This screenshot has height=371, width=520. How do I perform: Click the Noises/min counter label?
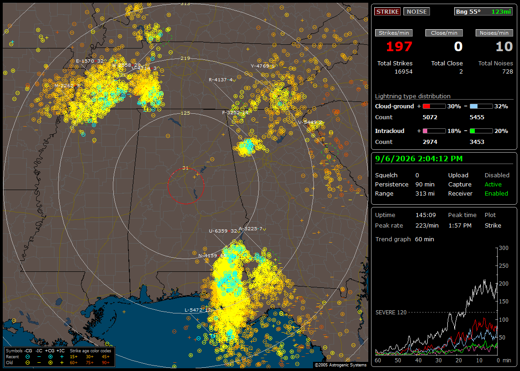pos(494,33)
